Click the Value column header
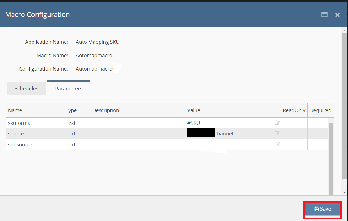Viewport: 348px width, 221px height. pyautogui.click(x=194, y=110)
